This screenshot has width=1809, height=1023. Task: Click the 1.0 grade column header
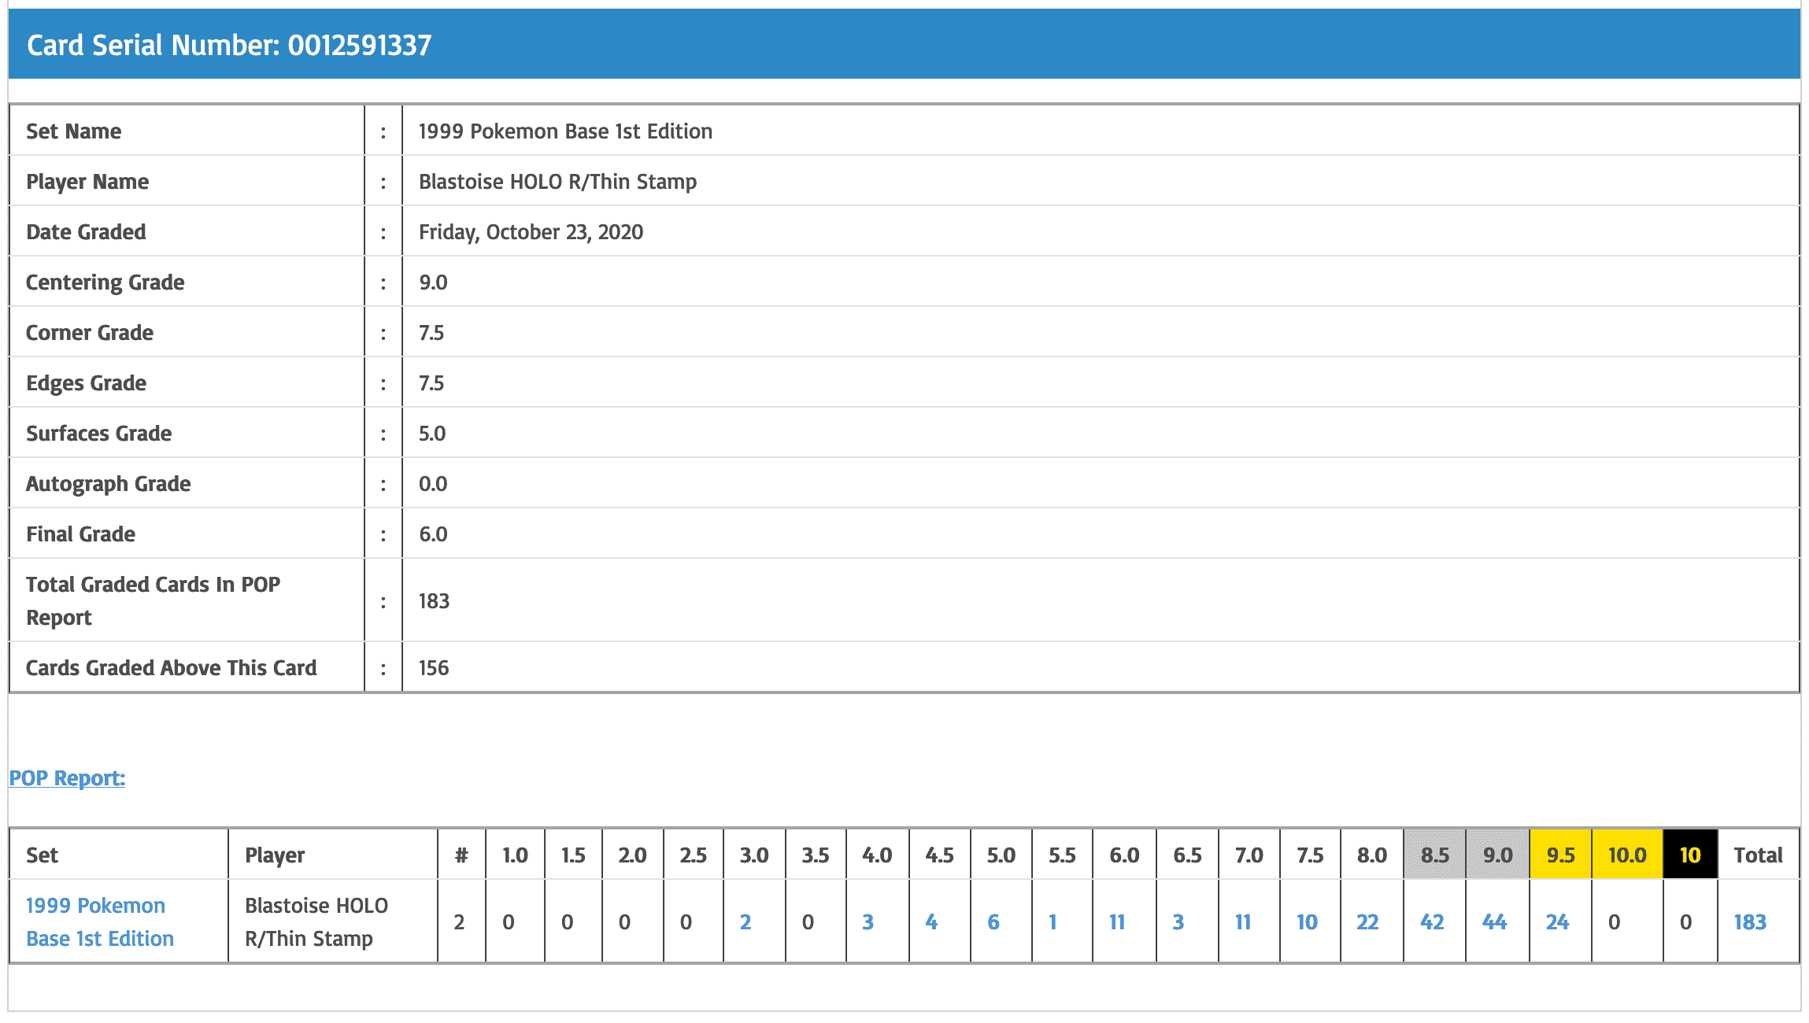pyautogui.click(x=515, y=855)
